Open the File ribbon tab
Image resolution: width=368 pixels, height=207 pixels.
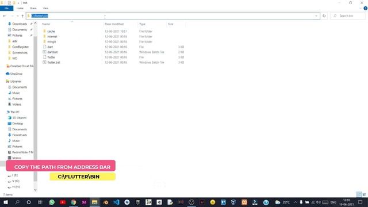6,8
